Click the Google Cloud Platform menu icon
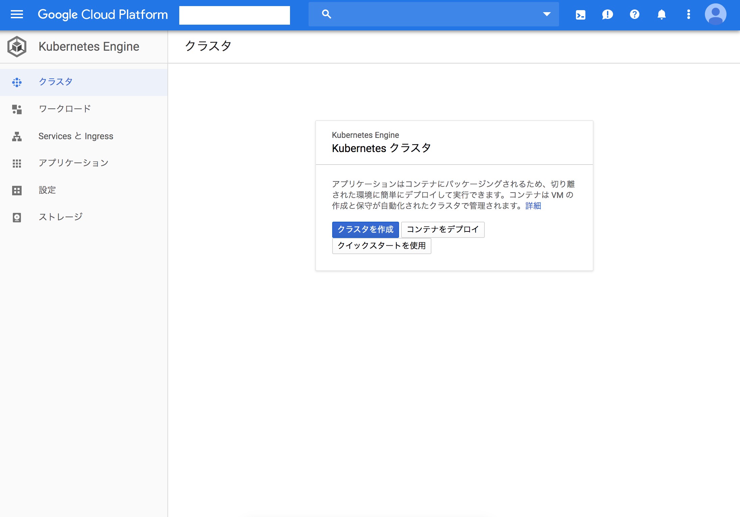740x517 pixels. coord(16,14)
